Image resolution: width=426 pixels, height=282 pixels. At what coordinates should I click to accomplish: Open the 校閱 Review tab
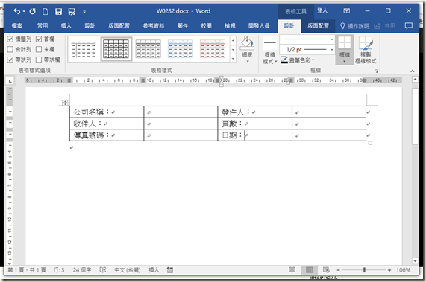(x=206, y=26)
